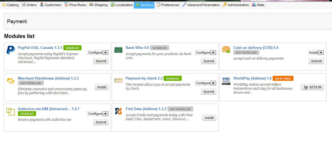Click the Preferences icon
332x142 pixels.
pyautogui.click(x=158, y=5)
